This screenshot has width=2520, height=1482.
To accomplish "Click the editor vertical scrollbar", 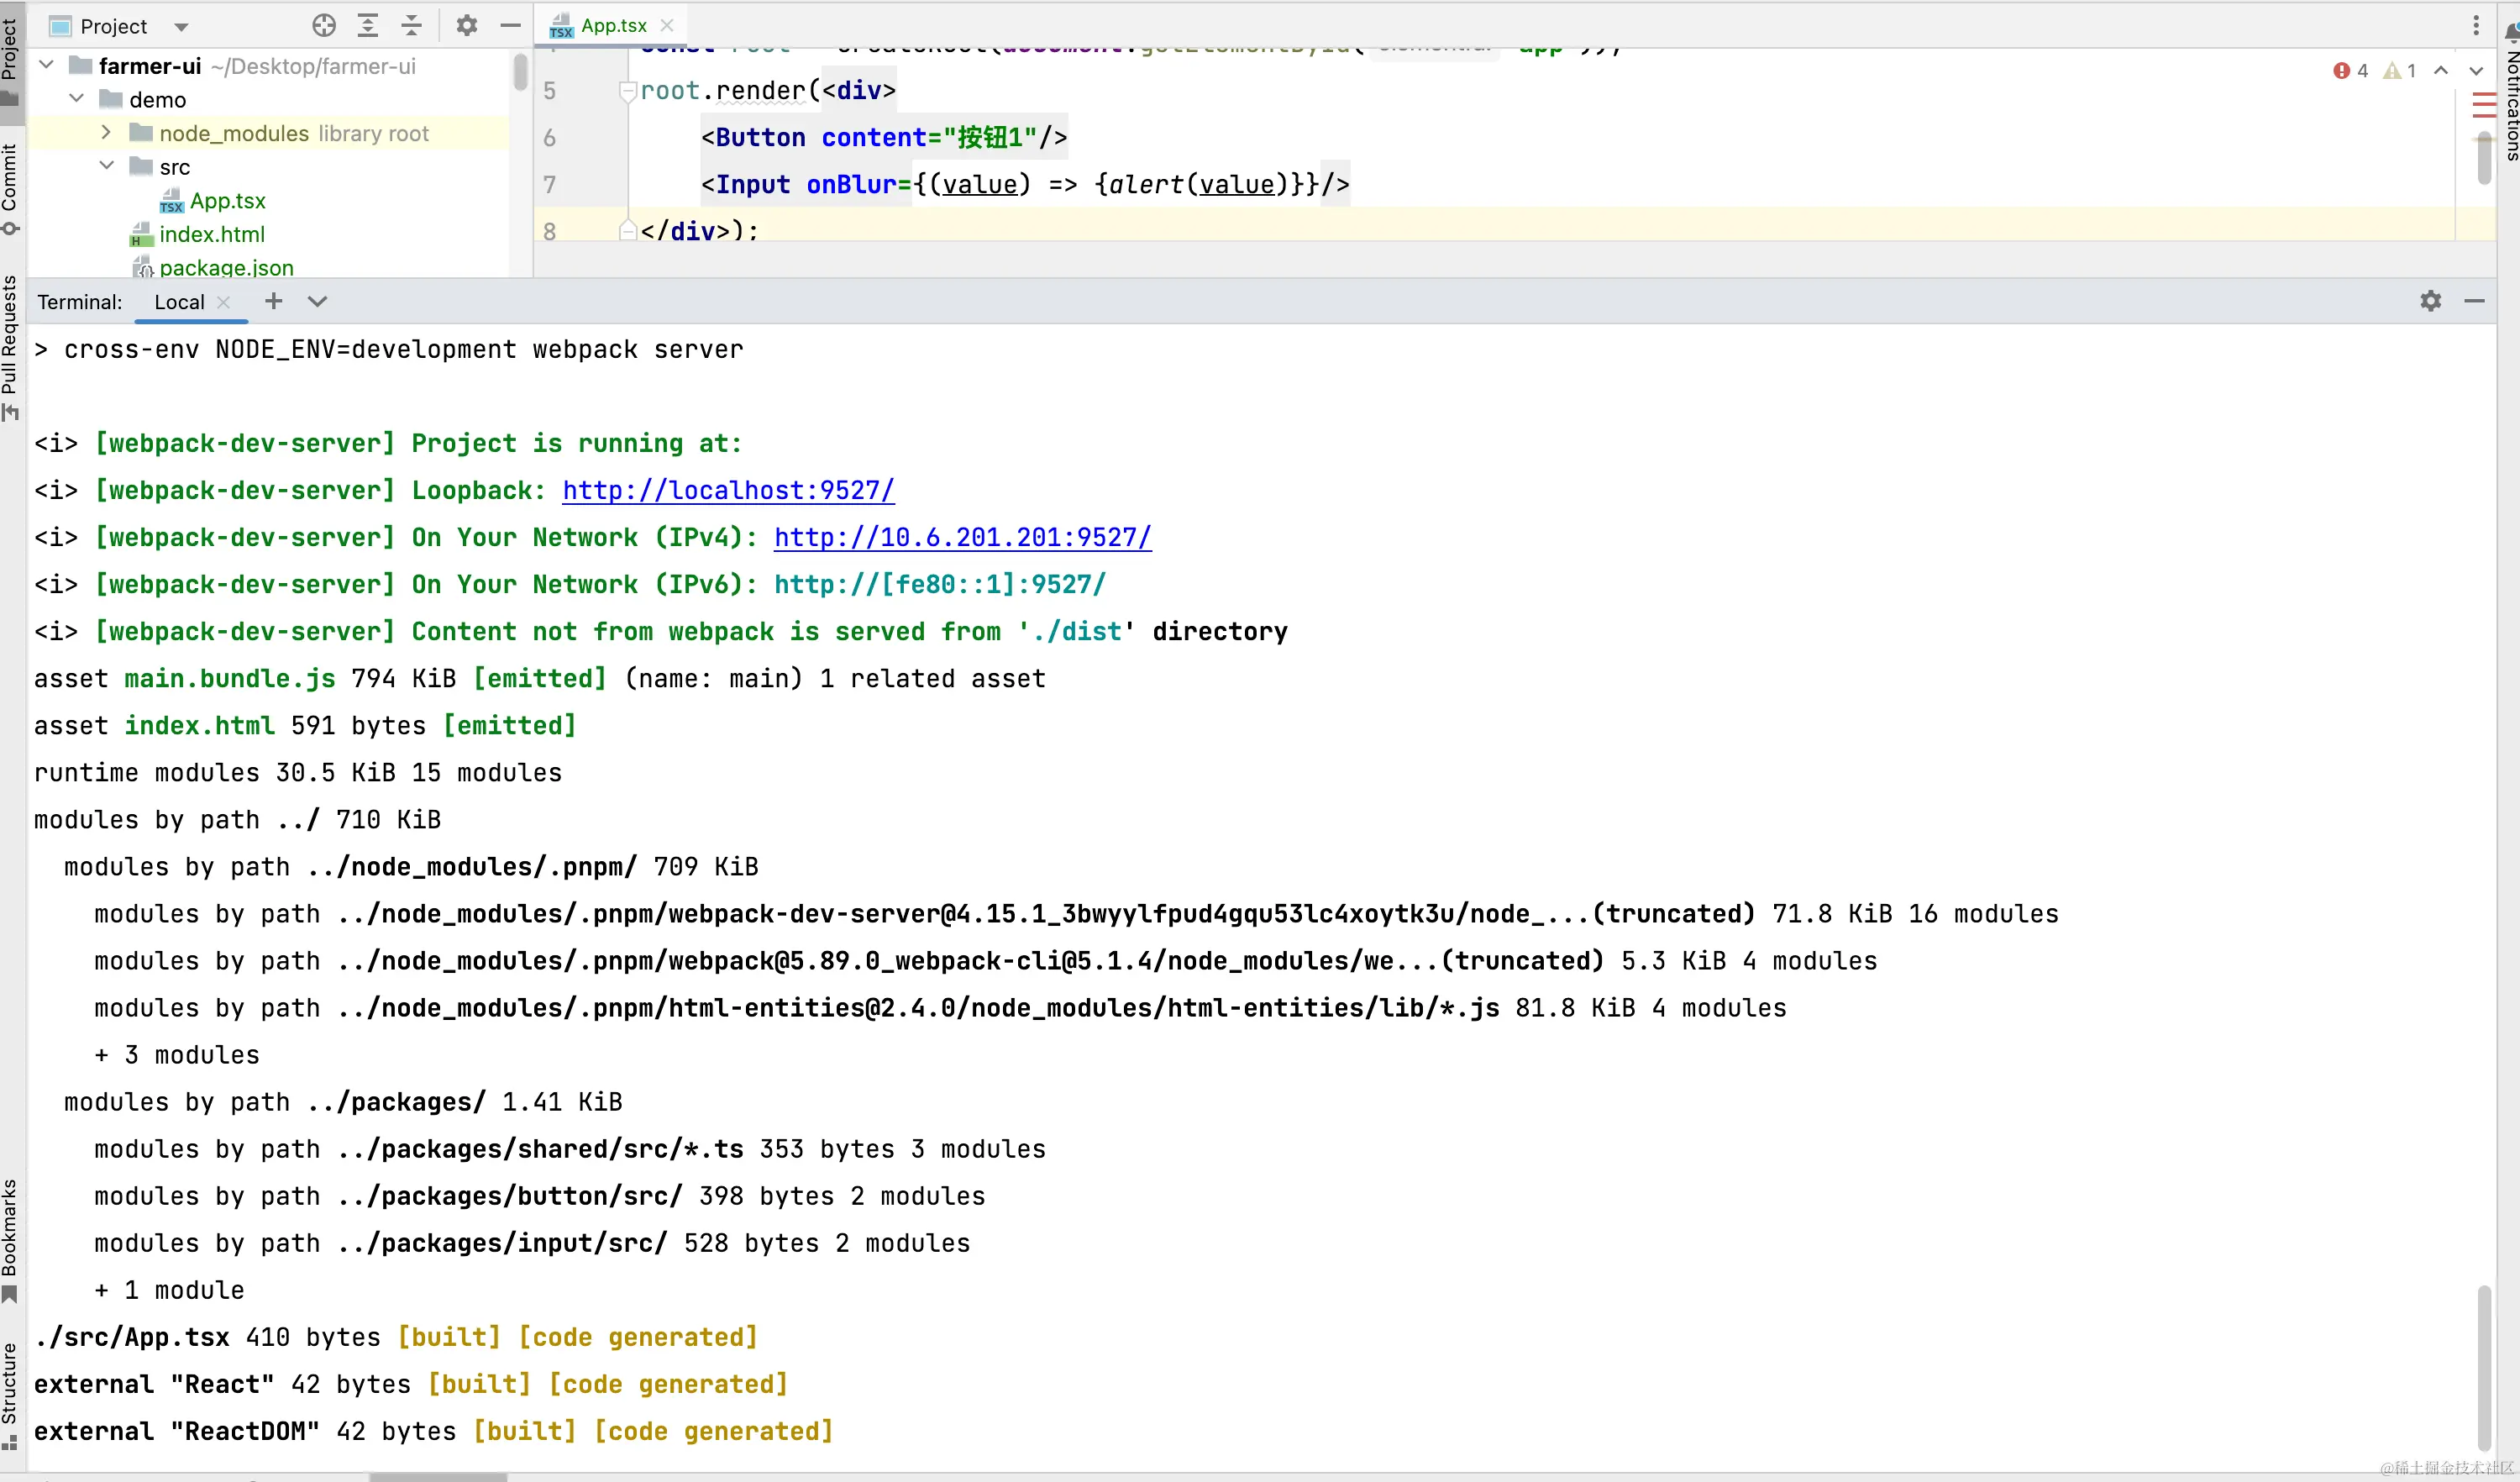I will 2484,158.
